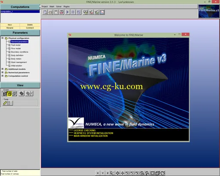Toggle the solid shaded face display icon

(21, 93)
